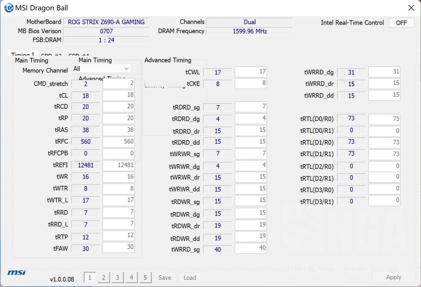The width and height of the screenshot is (421, 287).
Task: Click the MSI logo at bottom left
Action: (x=17, y=273)
